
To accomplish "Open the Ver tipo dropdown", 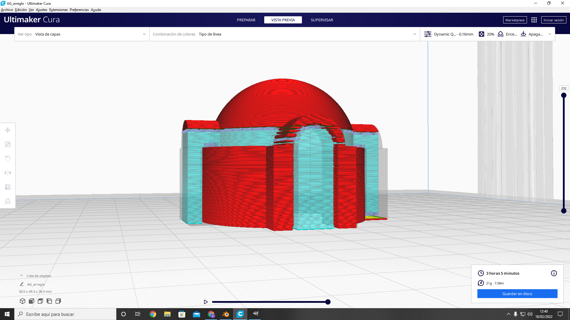I will click(x=82, y=34).
